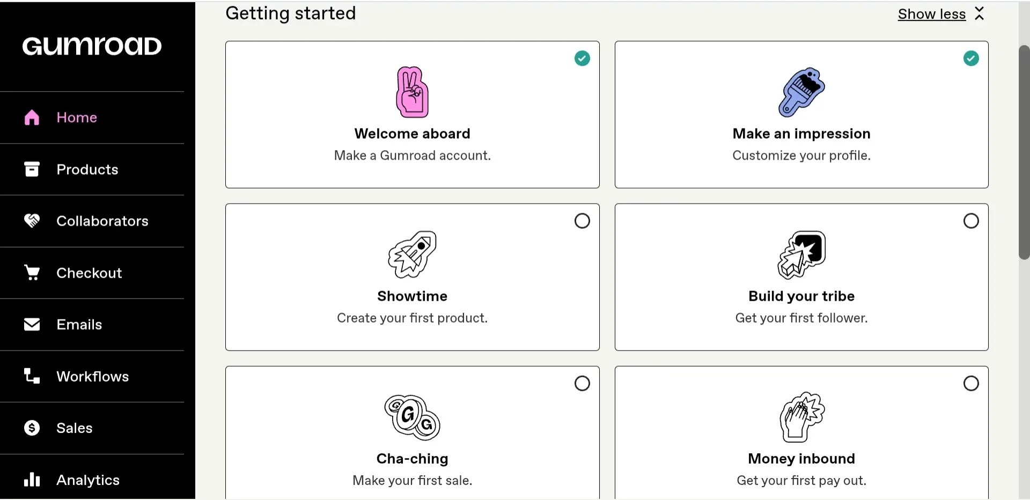This screenshot has width=1030, height=500.
Task: Open the Products archive icon
Action: (x=32, y=169)
